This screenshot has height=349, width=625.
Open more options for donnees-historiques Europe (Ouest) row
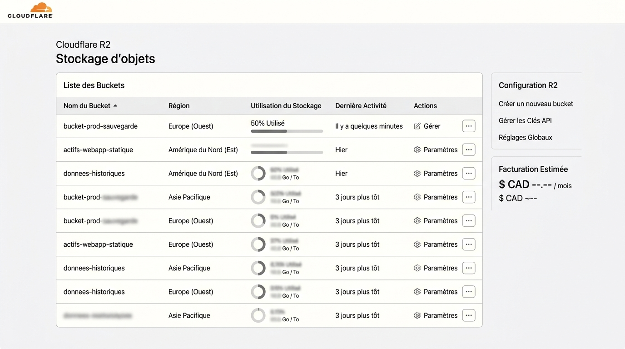tap(469, 291)
